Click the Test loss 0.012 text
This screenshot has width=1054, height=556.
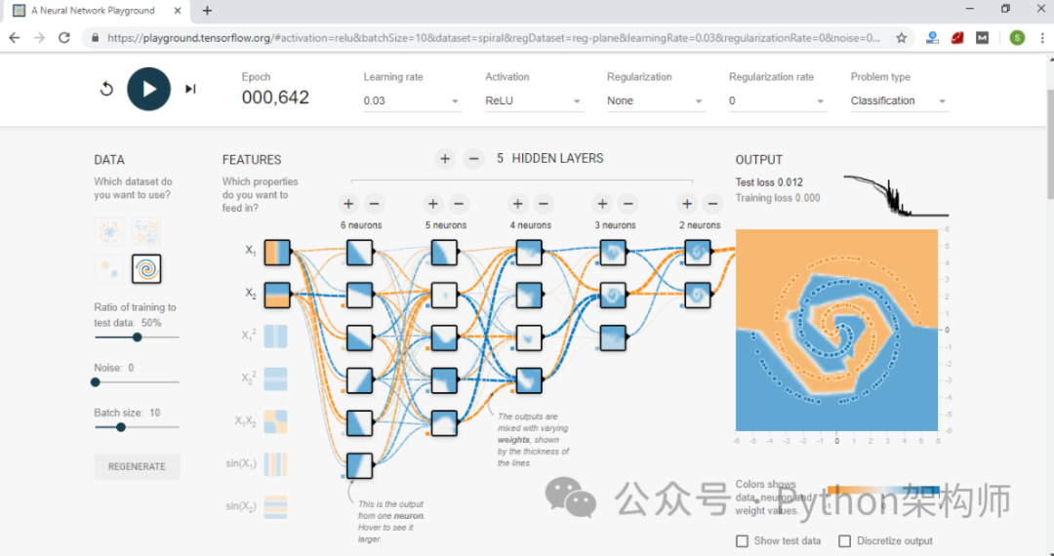[769, 182]
